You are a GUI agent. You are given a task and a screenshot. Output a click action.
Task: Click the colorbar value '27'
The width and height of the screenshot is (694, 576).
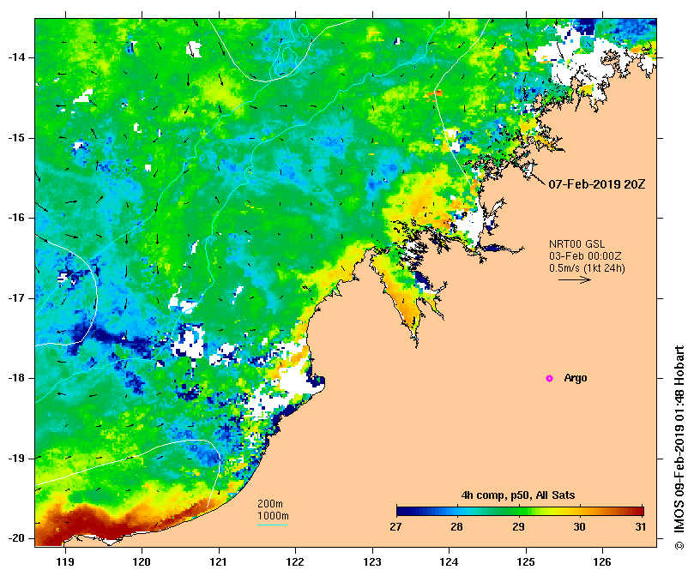point(395,527)
